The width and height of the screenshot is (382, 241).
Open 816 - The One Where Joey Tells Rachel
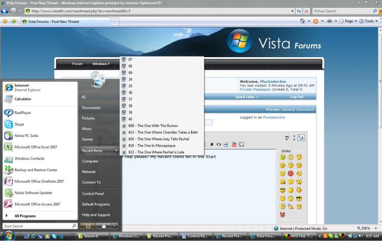[x=162, y=139]
